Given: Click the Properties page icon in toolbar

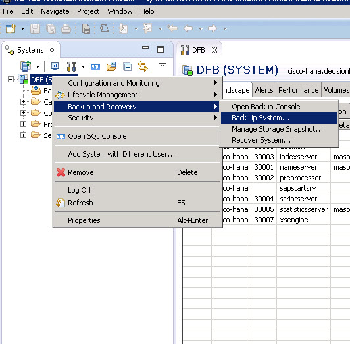Looking at the screenshot, I should click(86, 29).
